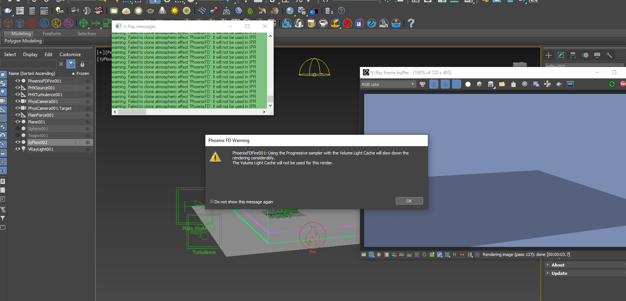
Task: Open the Motion command panel tab
Action: pyautogui.click(x=585, y=55)
